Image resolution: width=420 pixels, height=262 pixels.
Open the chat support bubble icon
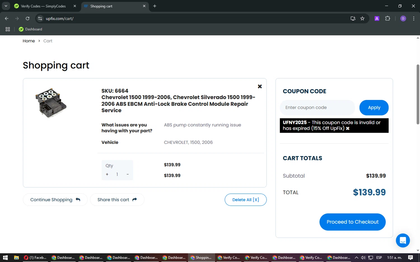click(x=403, y=240)
